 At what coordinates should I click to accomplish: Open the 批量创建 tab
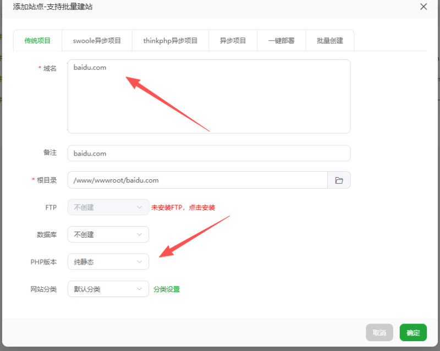click(x=329, y=40)
